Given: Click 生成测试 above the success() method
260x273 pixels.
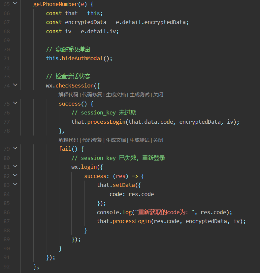Looking at the screenshot, I should pos(140,95).
